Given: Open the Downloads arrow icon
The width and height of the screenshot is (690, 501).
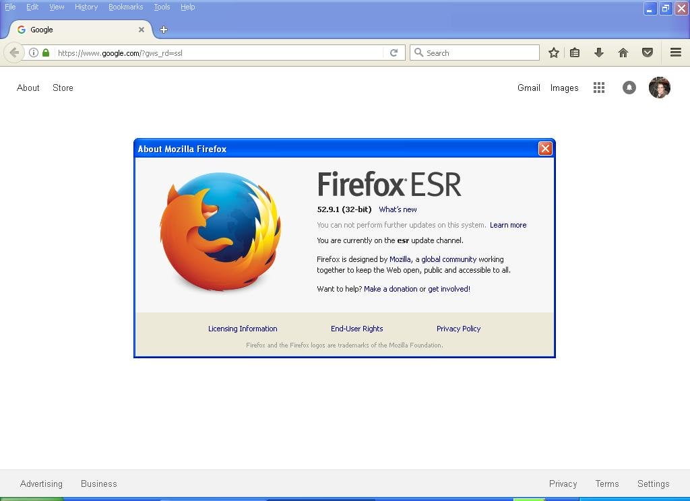Looking at the screenshot, I should tap(598, 53).
